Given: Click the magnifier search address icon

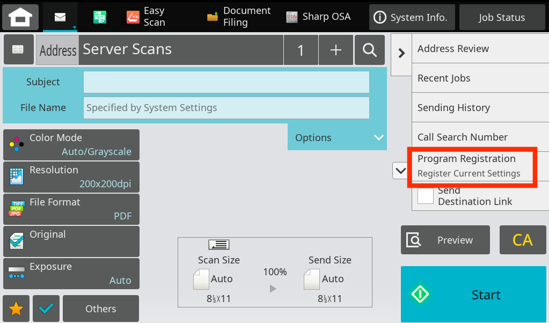Looking at the screenshot, I should [369, 50].
